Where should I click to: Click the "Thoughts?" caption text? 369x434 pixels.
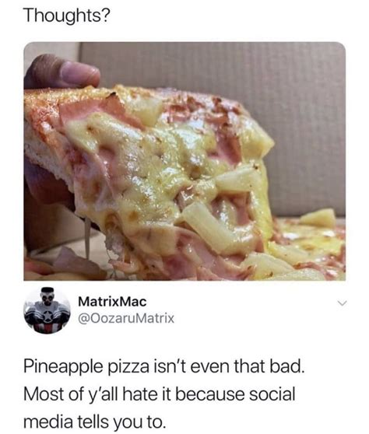click(x=67, y=16)
